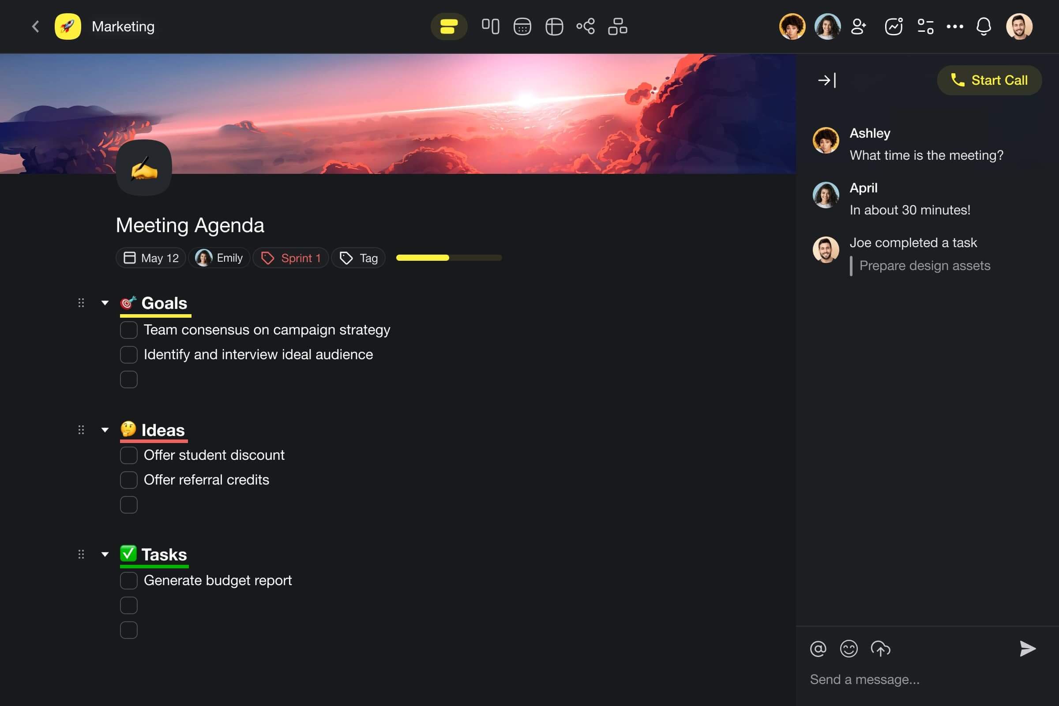Image resolution: width=1059 pixels, height=706 pixels.
Task: Enable the Offer student discount checkbox
Action: (x=128, y=454)
